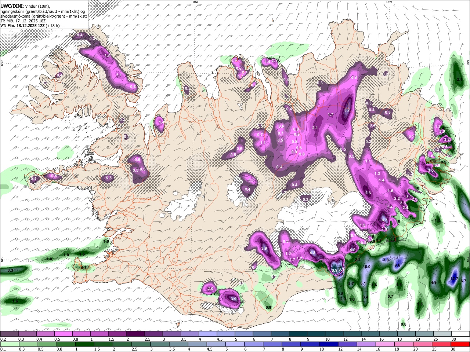
Task: Click the 3.6 value on the east coast
Action: tap(431, 170)
